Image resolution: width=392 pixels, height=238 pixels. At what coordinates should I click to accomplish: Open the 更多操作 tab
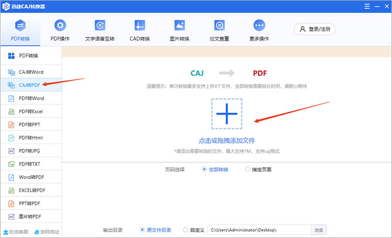click(x=259, y=30)
